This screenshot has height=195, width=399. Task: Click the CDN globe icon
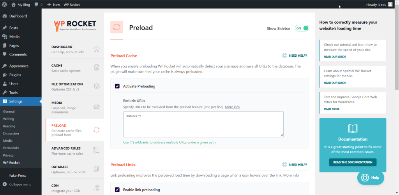coord(97,188)
